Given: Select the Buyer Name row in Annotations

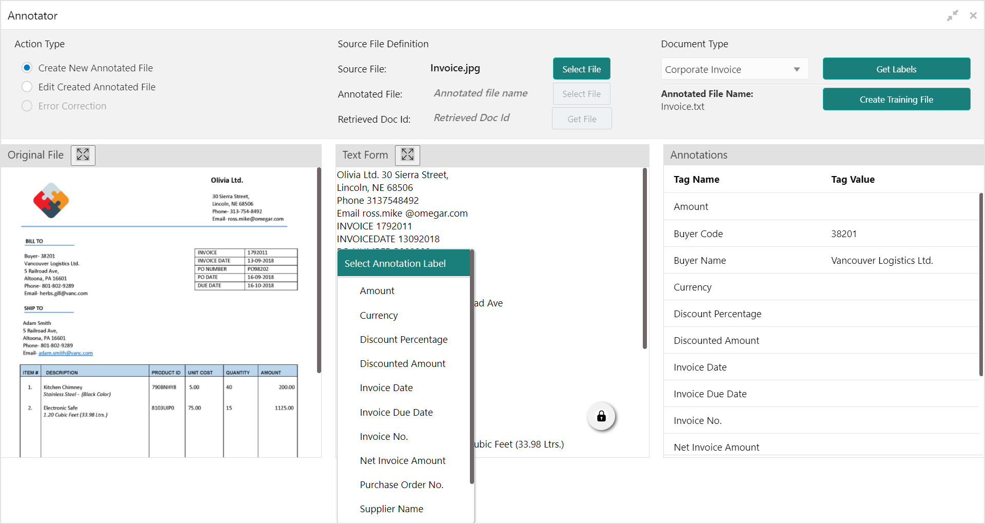Looking at the screenshot, I should (x=821, y=260).
